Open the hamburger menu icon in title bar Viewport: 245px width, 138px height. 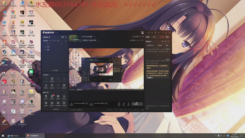159,33
